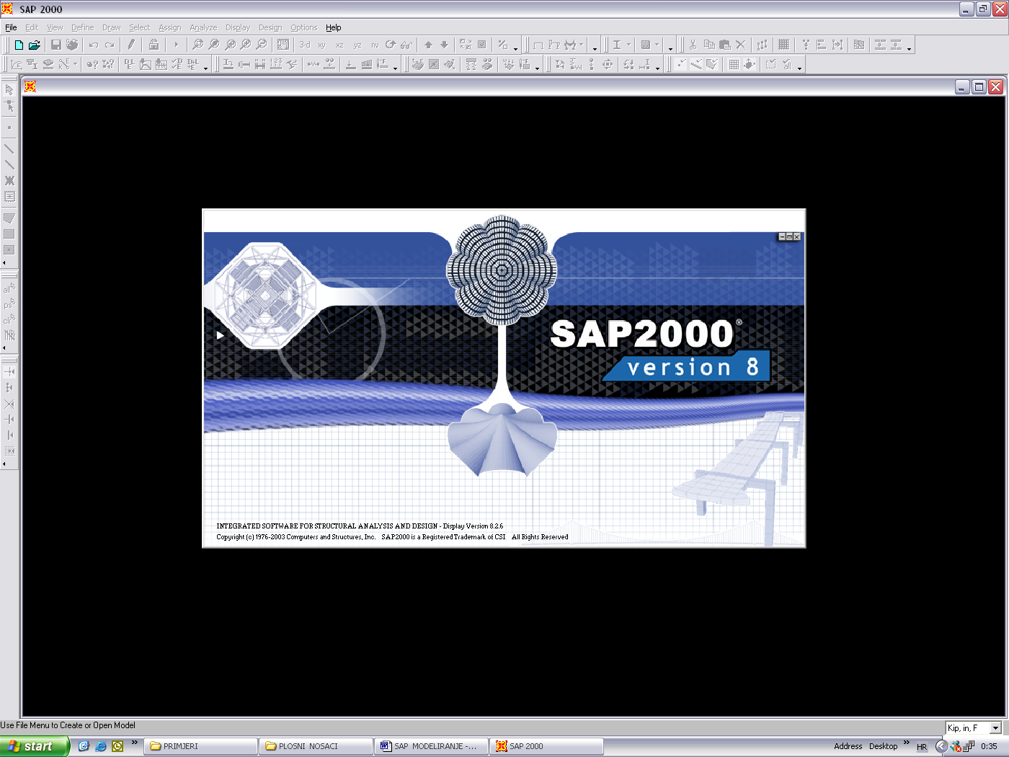This screenshot has width=1009, height=757.
Task: Toggle the Lock/Unlock Model padlock icon
Action: pos(154,45)
